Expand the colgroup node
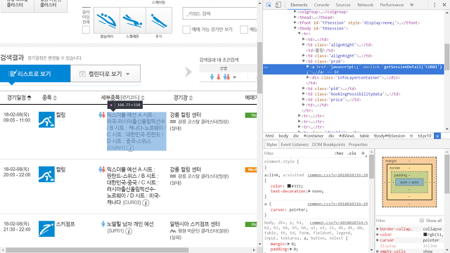The image size is (450, 253). (x=295, y=12)
